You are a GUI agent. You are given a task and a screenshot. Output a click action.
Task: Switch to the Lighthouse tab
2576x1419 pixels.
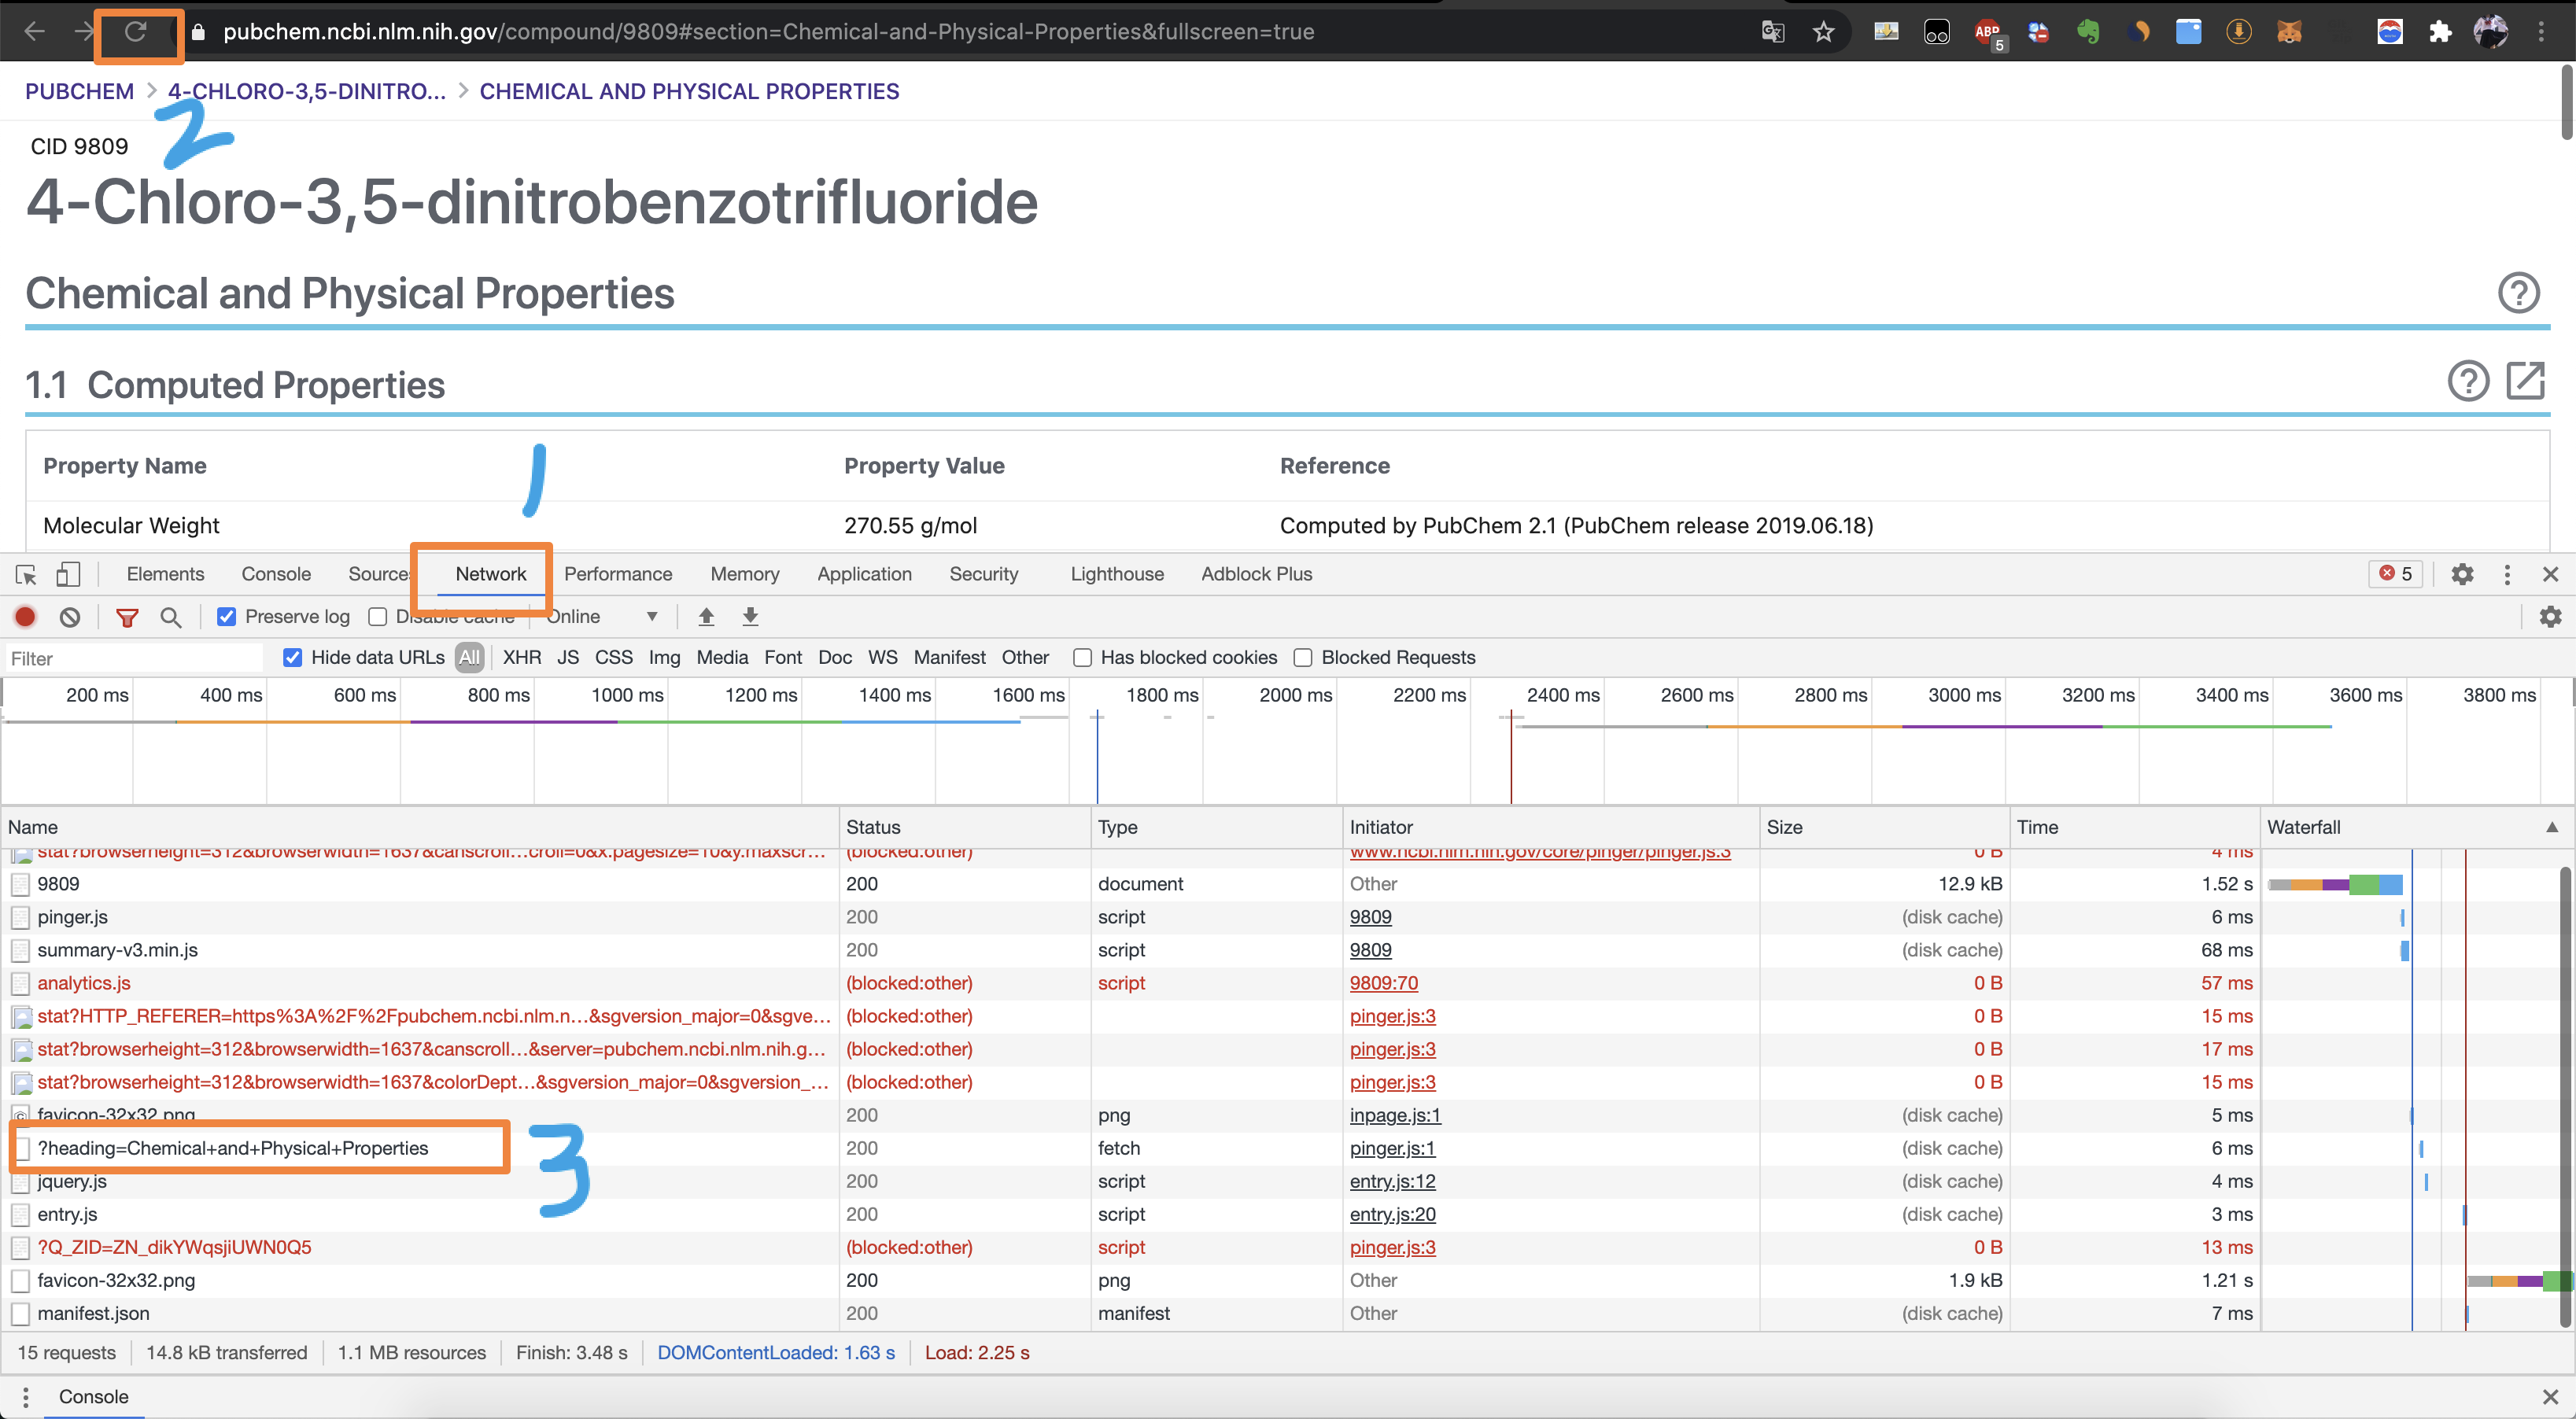click(x=1116, y=574)
